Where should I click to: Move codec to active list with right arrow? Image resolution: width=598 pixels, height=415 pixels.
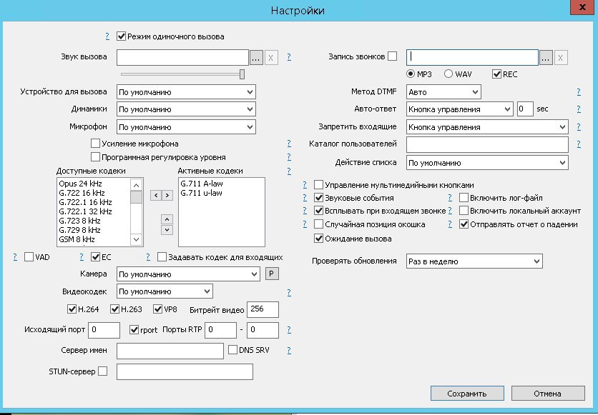pos(167,195)
